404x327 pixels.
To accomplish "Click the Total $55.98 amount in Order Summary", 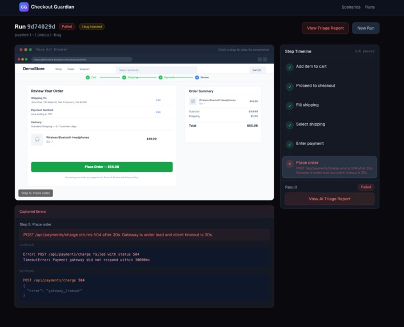I will click(x=252, y=126).
